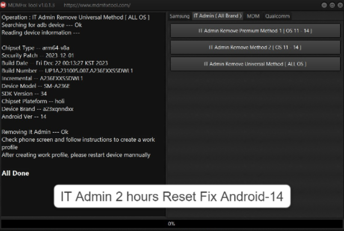Switch to the Qualcomm tab
Image resolution: width=344 pixels, height=231 pixels.
[277, 16]
